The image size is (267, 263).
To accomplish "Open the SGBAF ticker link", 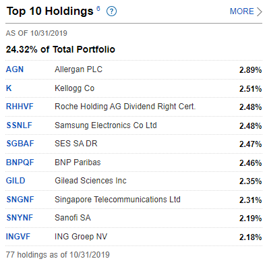I will click(x=20, y=144).
